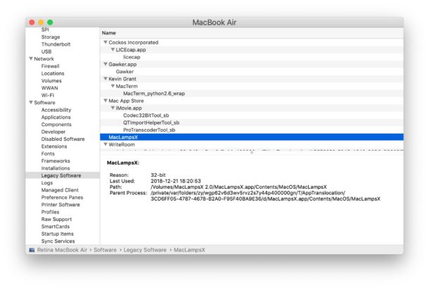
Task: Select Storage in the sidebar
Action: coord(51,37)
